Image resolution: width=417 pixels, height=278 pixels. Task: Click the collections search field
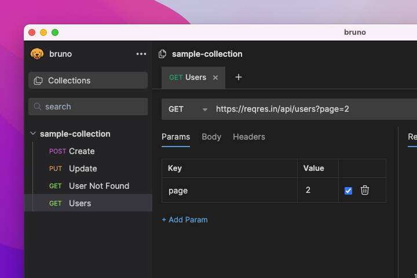93,107
